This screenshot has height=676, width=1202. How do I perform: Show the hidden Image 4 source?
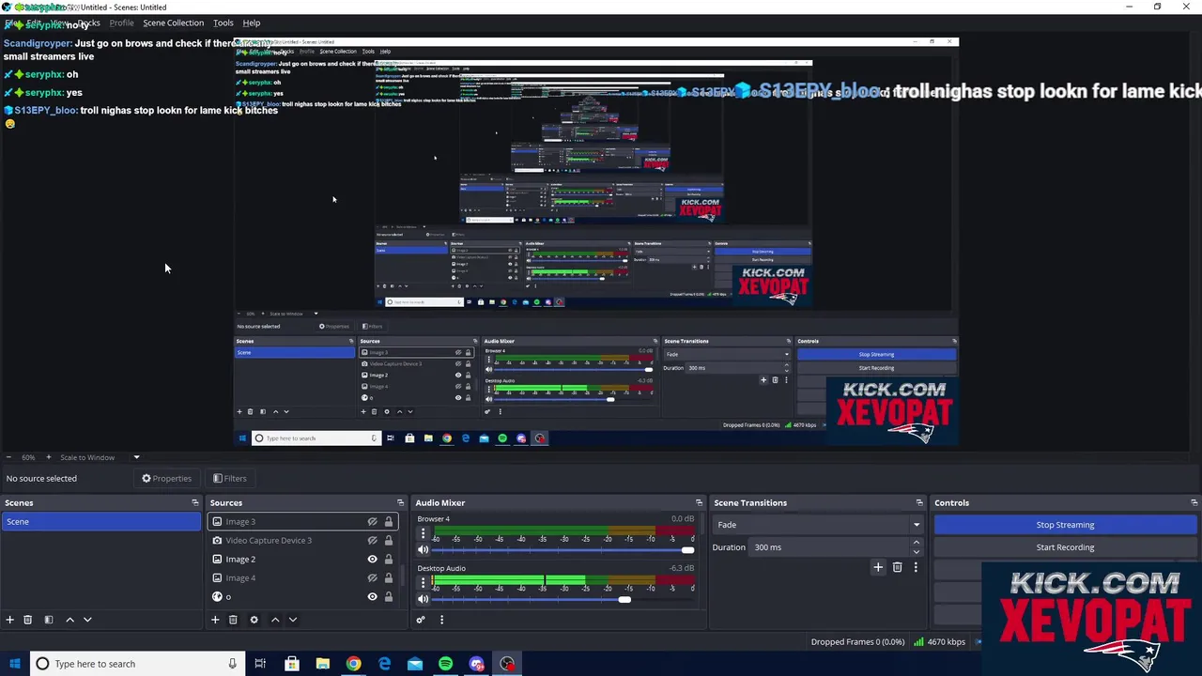click(372, 578)
